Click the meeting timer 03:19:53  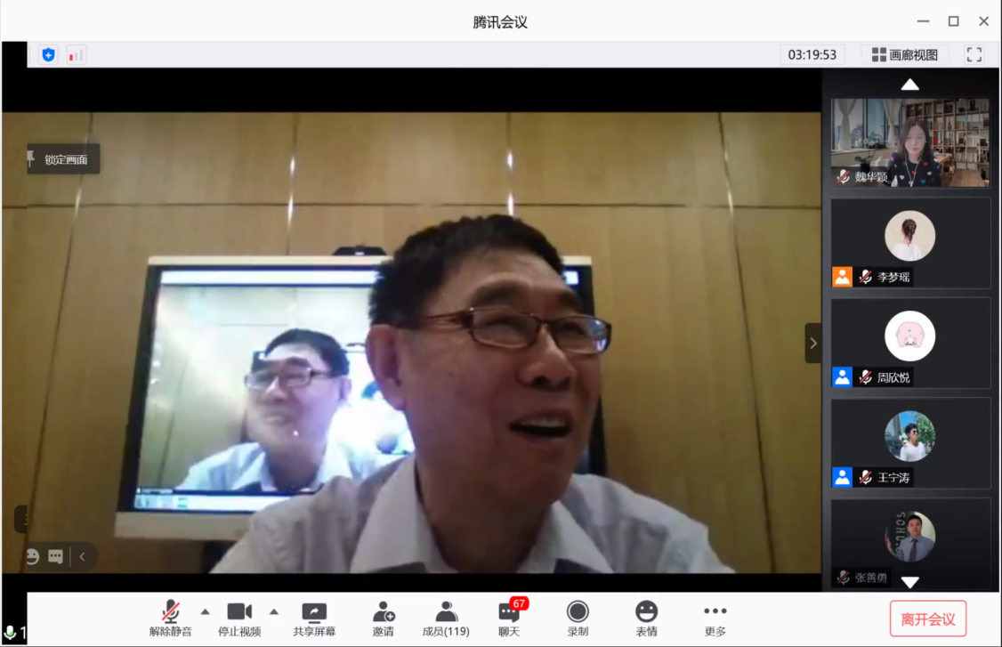coord(812,55)
